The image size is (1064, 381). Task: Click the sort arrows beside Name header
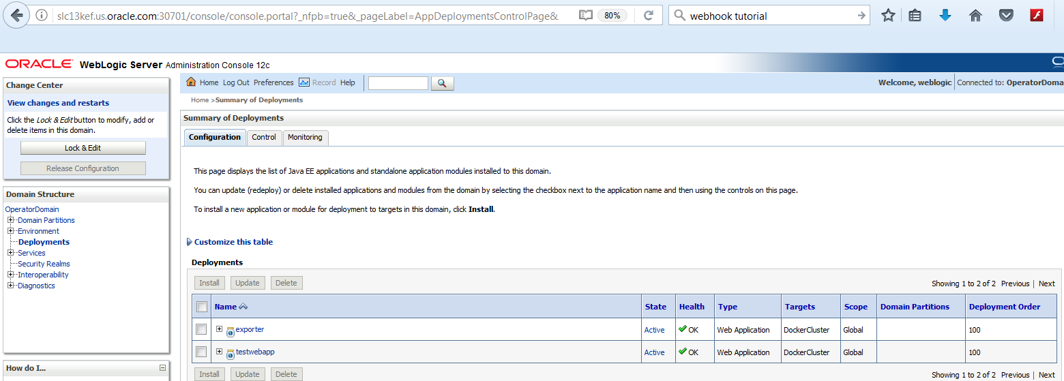point(243,307)
